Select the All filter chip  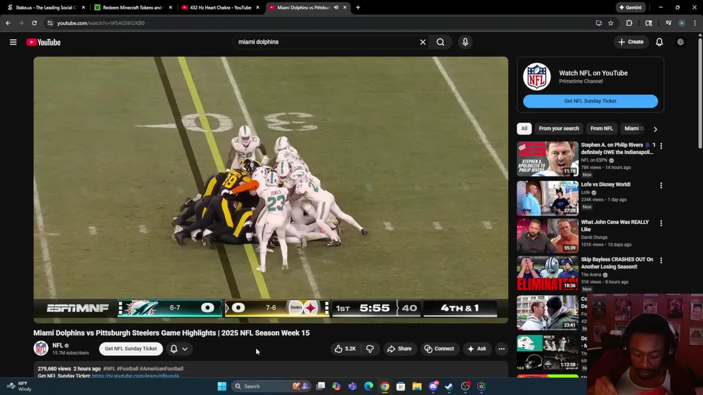pos(524,128)
